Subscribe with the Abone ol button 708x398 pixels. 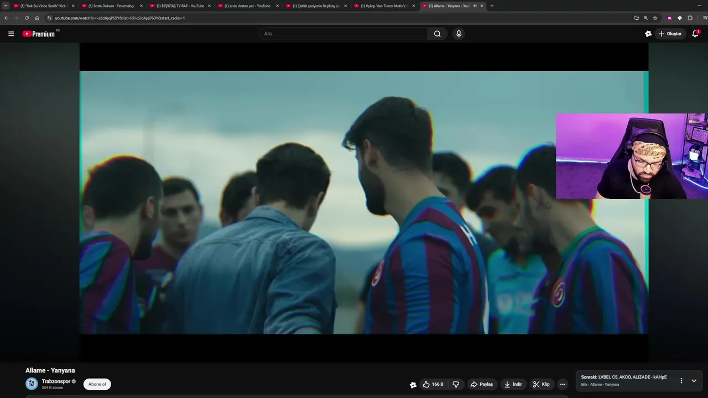(x=97, y=384)
